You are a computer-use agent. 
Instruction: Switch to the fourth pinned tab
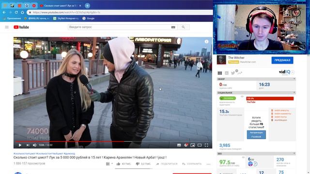[27, 5]
